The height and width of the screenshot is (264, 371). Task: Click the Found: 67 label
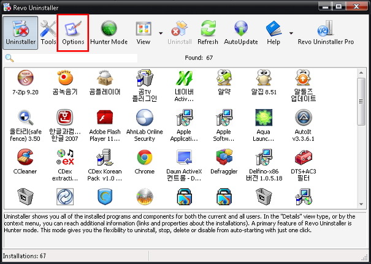click(x=199, y=58)
